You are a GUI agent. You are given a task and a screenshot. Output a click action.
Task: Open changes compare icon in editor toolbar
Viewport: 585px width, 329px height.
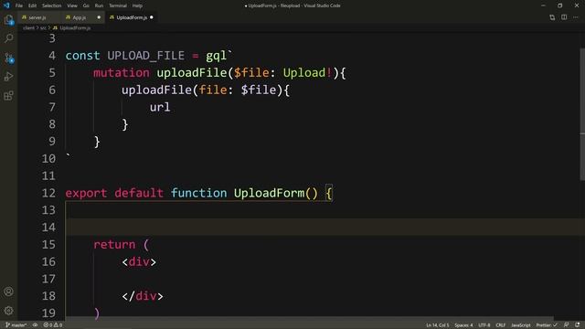point(552,17)
